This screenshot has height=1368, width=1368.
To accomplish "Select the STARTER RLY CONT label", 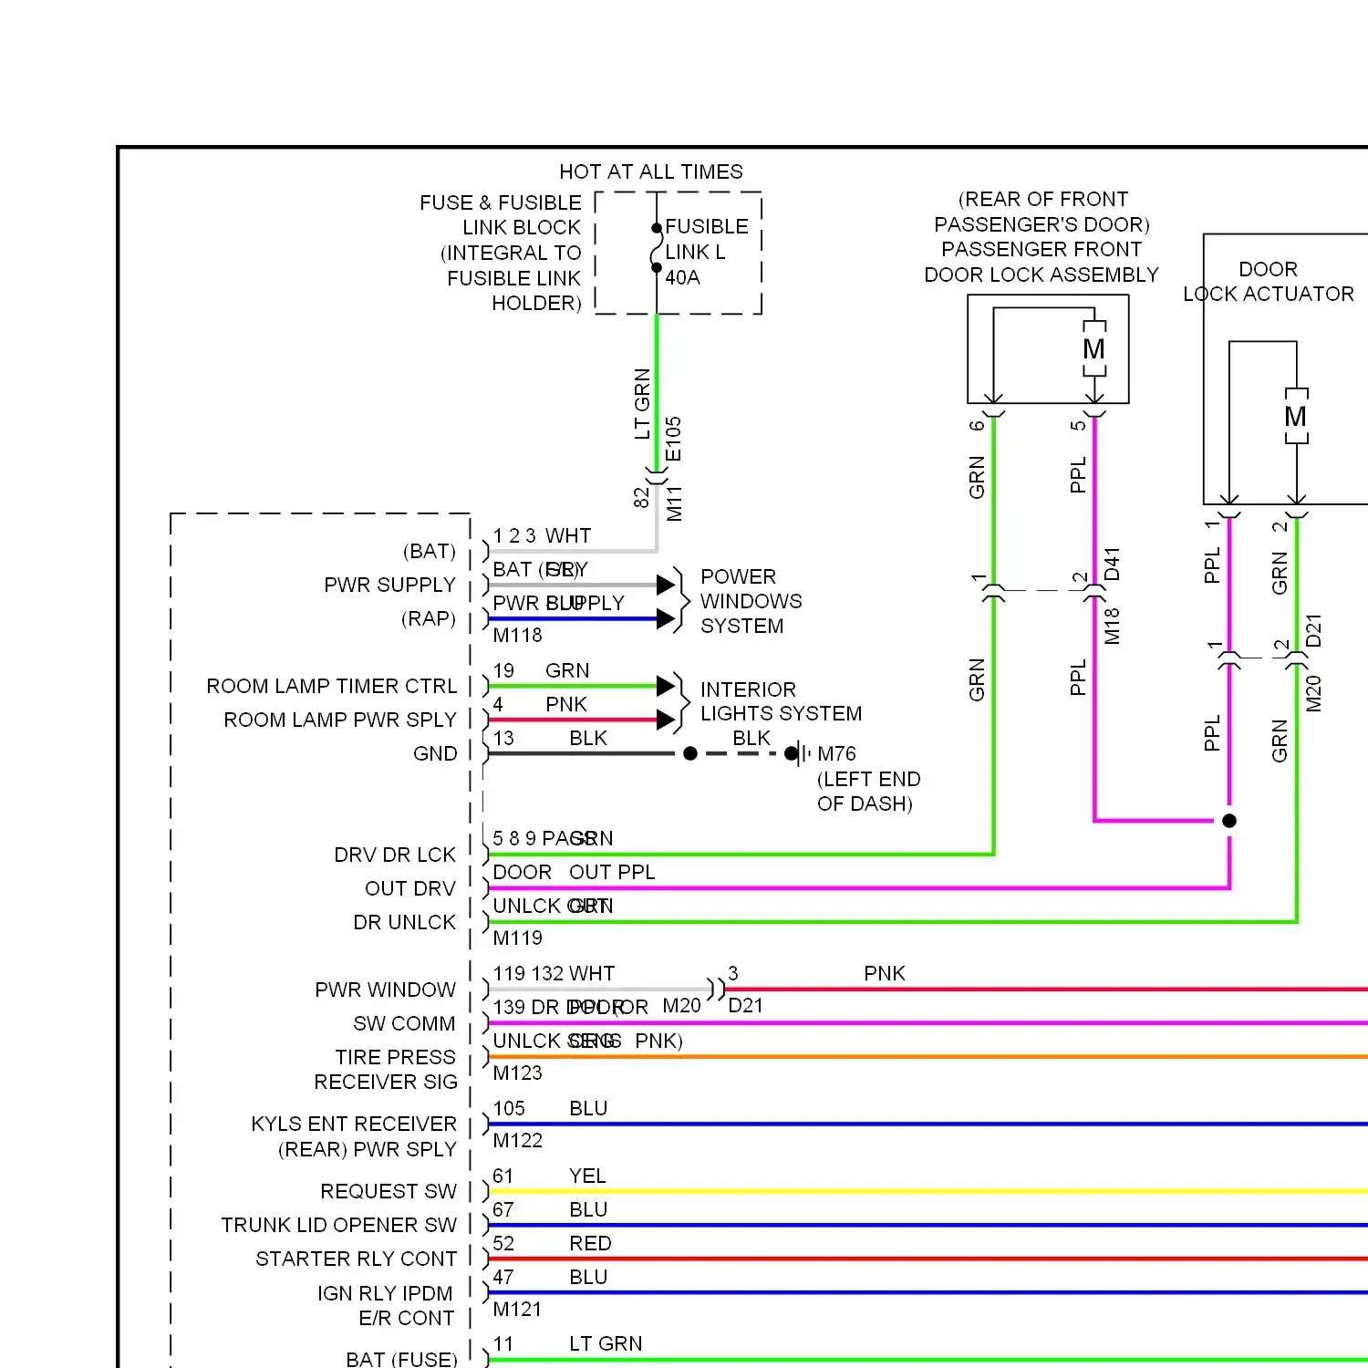I will pyautogui.click(x=356, y=1259).
